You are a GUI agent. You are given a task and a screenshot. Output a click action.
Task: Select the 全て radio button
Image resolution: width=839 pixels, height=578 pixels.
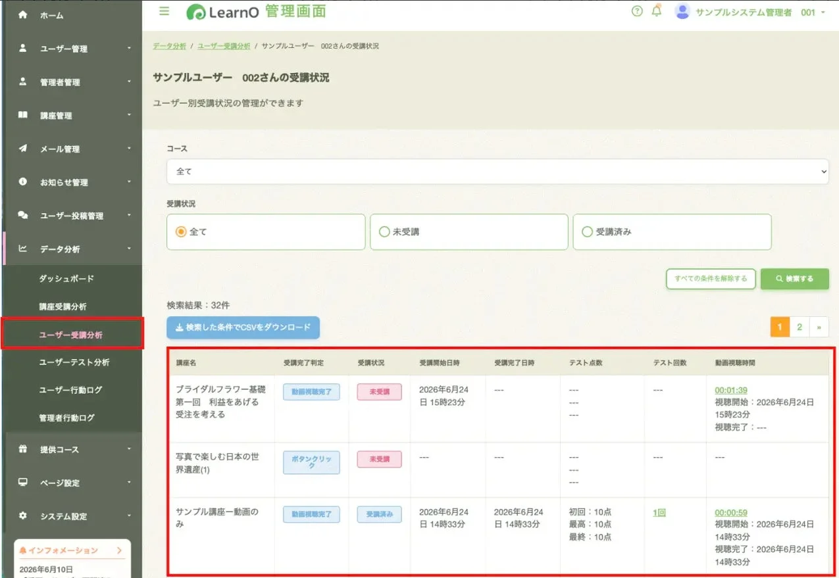tap(181, 231)
